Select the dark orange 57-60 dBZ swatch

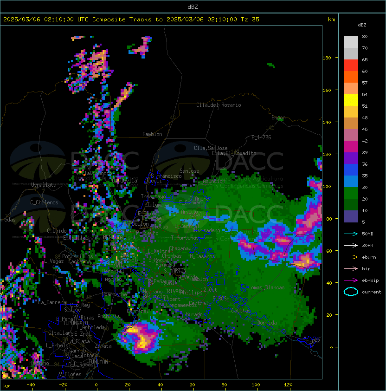351,77
